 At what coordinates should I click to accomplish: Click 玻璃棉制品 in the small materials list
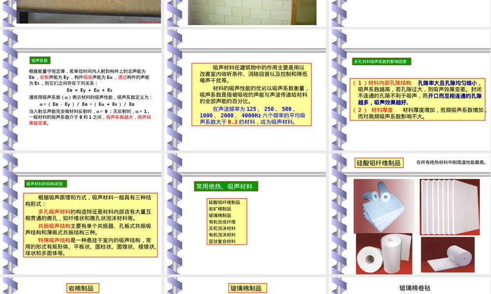point(220,215)
